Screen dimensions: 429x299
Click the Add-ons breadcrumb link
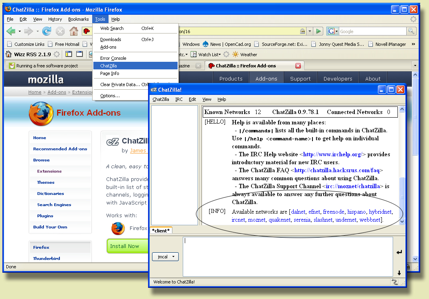coord(57,92)
